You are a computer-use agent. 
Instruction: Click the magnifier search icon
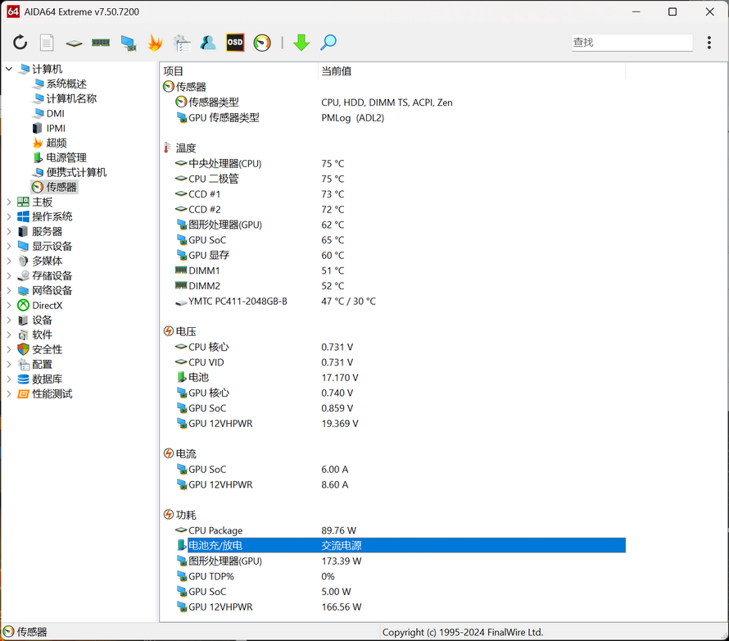[328, 43]
